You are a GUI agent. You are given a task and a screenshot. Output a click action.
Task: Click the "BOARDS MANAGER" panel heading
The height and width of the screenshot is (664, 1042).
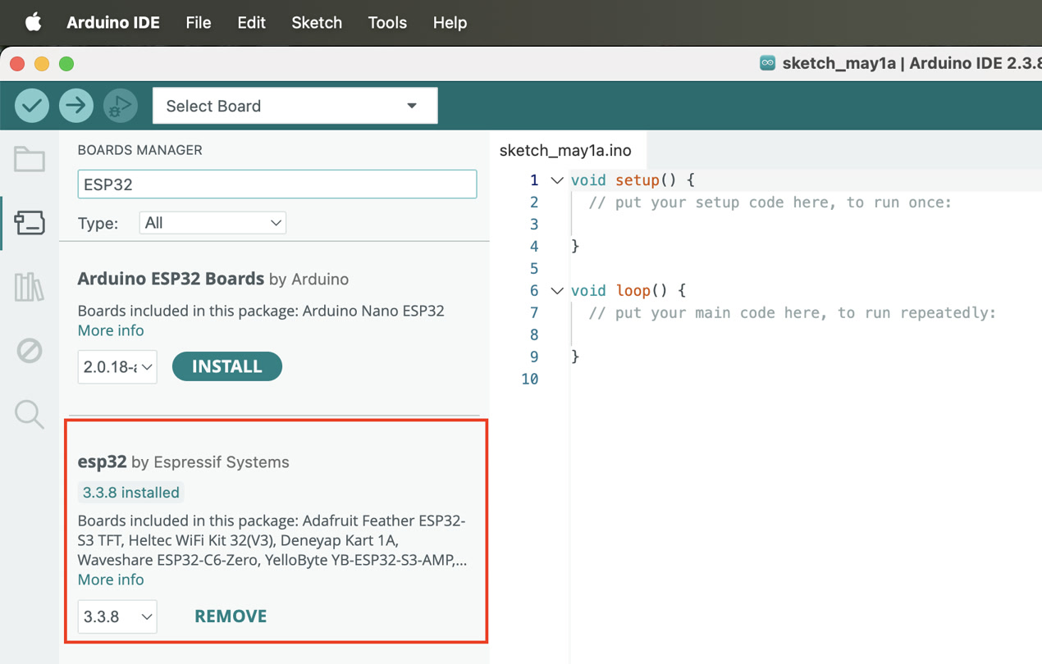[139, 150]
